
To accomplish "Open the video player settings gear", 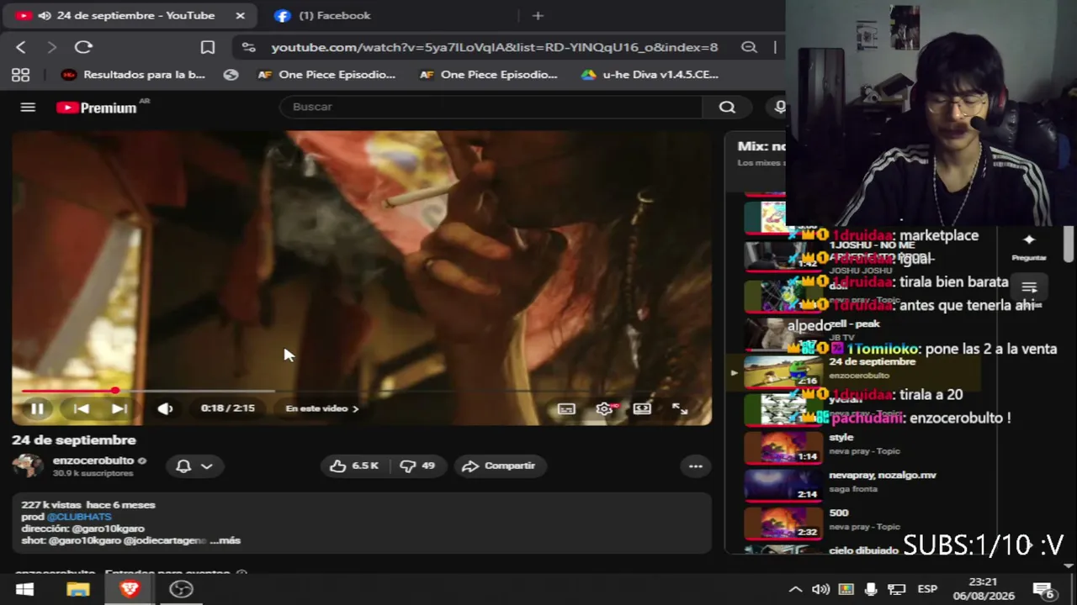I will pos(604,408).
